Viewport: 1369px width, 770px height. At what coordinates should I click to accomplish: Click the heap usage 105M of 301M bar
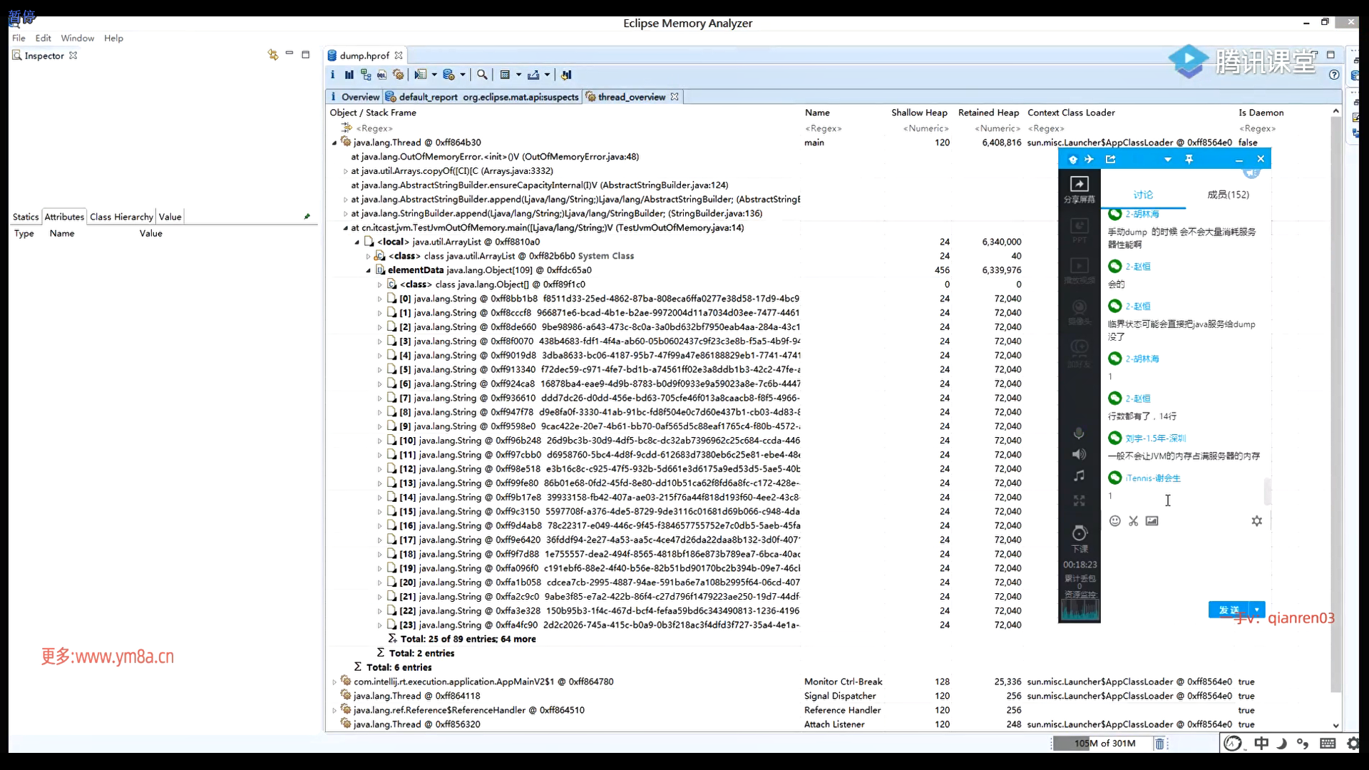tap(1104, 744)
